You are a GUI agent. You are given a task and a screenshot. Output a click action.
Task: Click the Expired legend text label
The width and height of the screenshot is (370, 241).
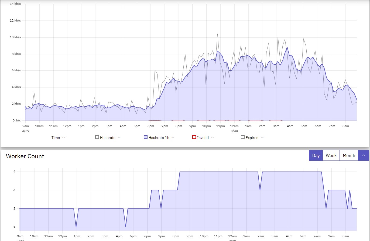click(252, 138)
